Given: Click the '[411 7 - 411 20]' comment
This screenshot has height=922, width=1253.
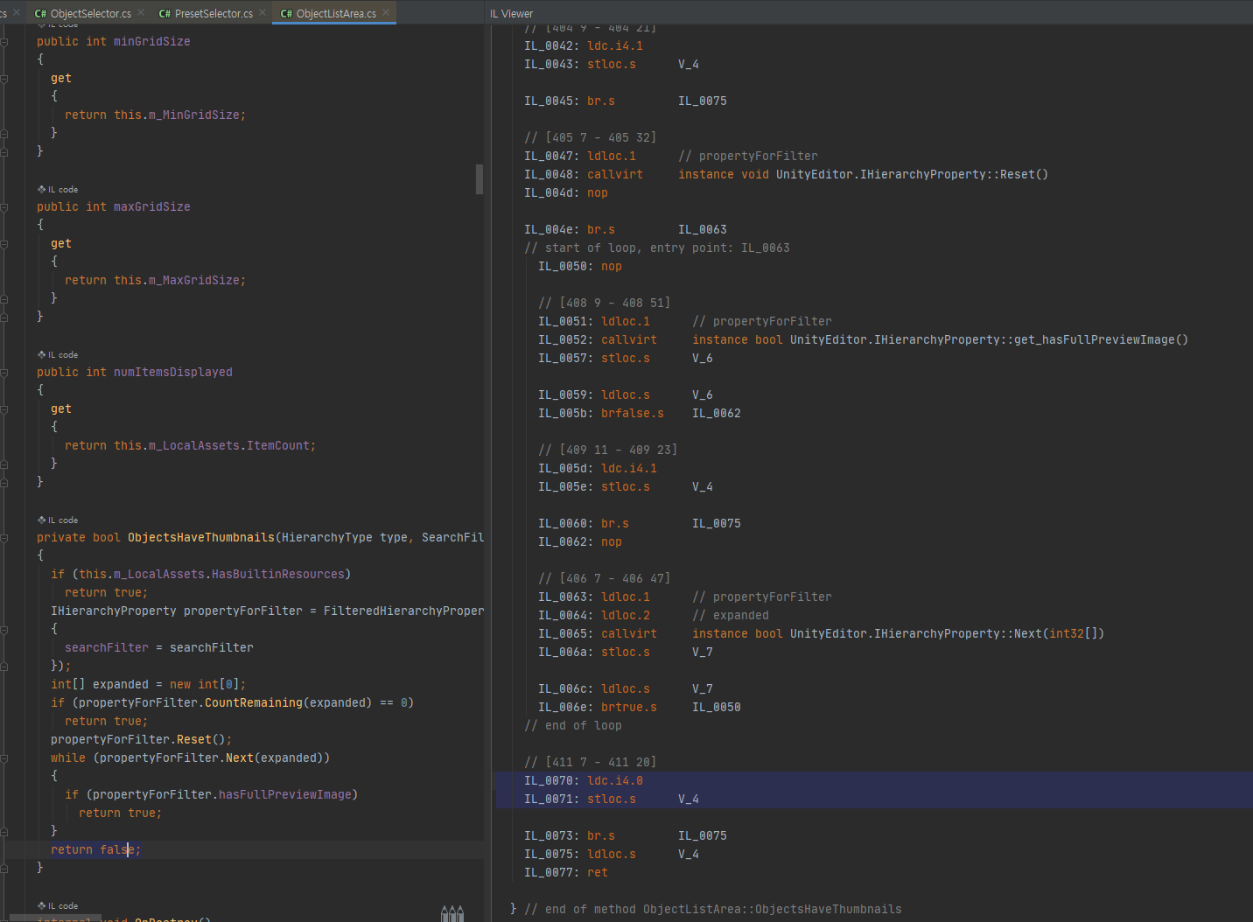Looking at the screenshot, I should coord(591,762).
